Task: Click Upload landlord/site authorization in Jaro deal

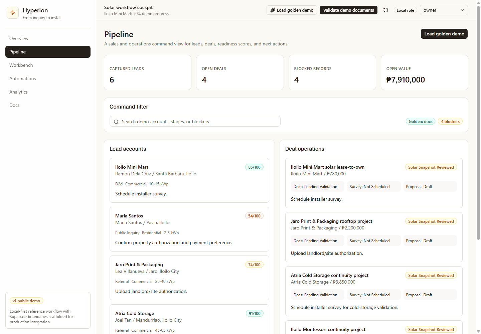Action: coord(327,253)
